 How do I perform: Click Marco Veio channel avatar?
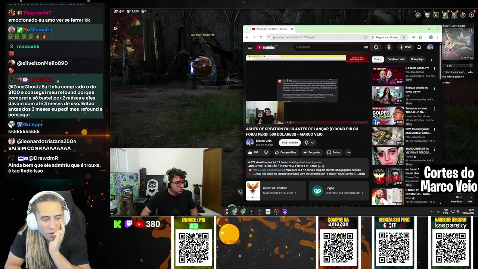click(250, 142)
